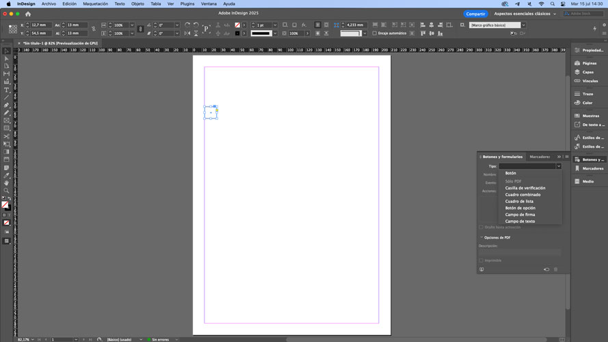Open the Propiedades panel button
Viewport: 608px width, 342px height.
point(589,50)
